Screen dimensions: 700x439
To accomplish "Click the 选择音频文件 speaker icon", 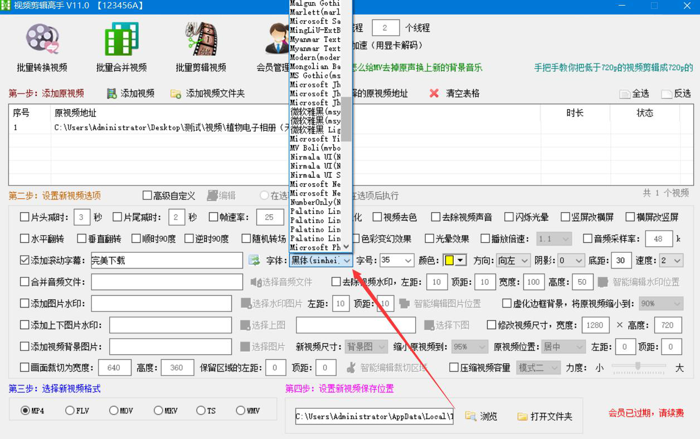I will [255, 282].
